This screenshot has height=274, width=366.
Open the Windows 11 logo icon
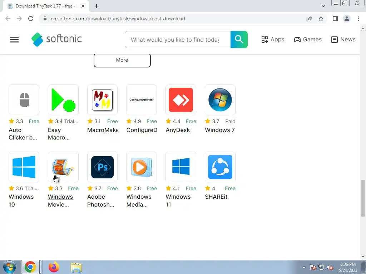click(181, 167)
